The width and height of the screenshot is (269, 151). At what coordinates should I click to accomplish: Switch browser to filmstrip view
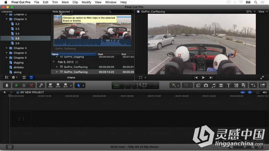pos(24,77)
